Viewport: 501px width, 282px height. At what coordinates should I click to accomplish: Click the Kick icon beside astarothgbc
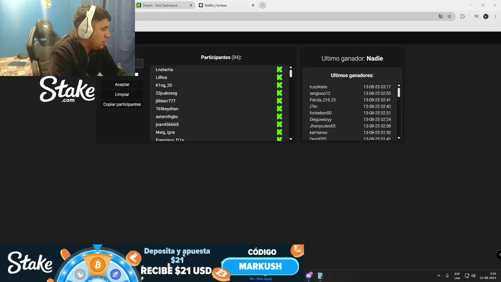click(x=279, y=116)
